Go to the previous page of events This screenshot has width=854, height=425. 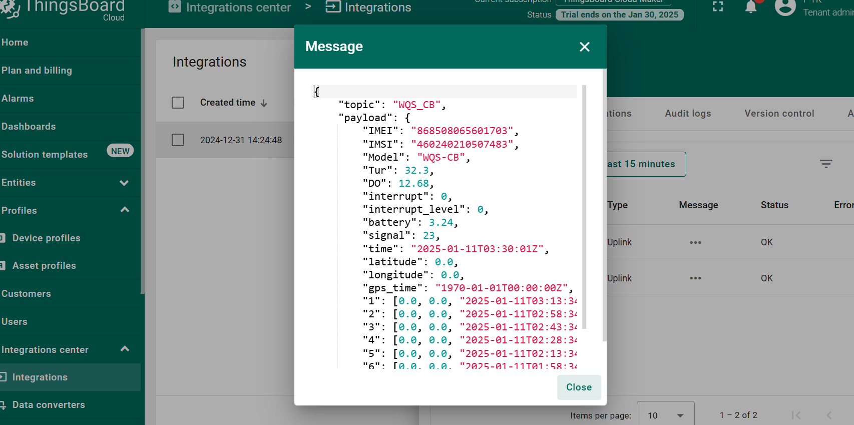(829, 415)
